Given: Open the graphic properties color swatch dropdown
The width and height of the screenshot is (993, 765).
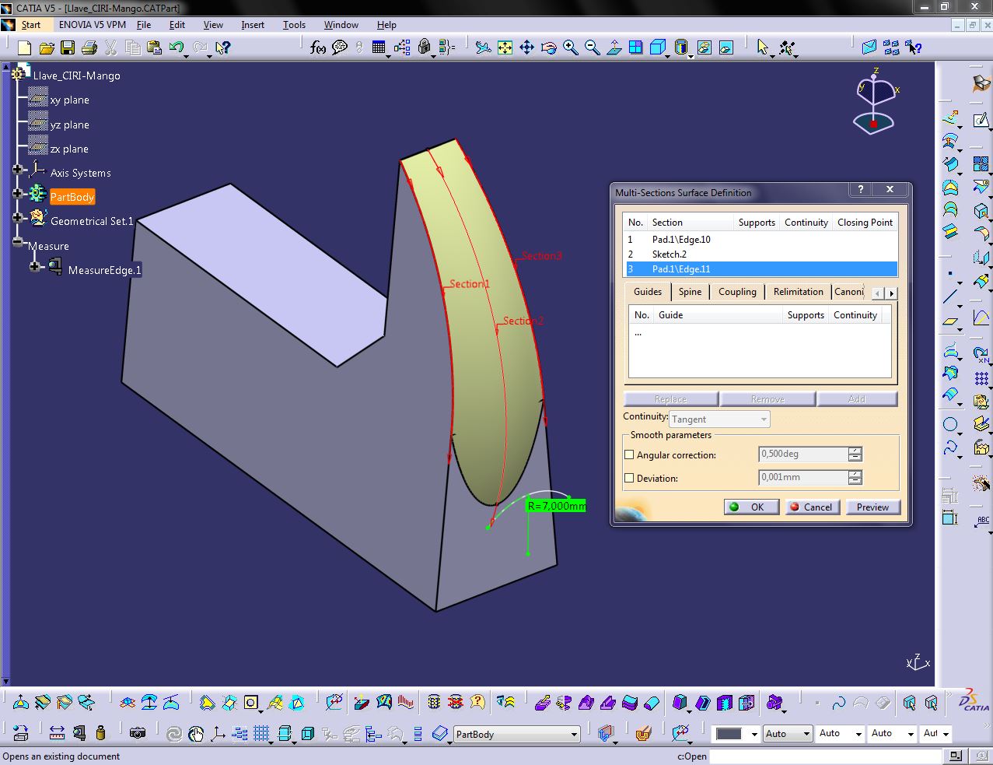Looking at the screenshot, I should pos(753,735).
